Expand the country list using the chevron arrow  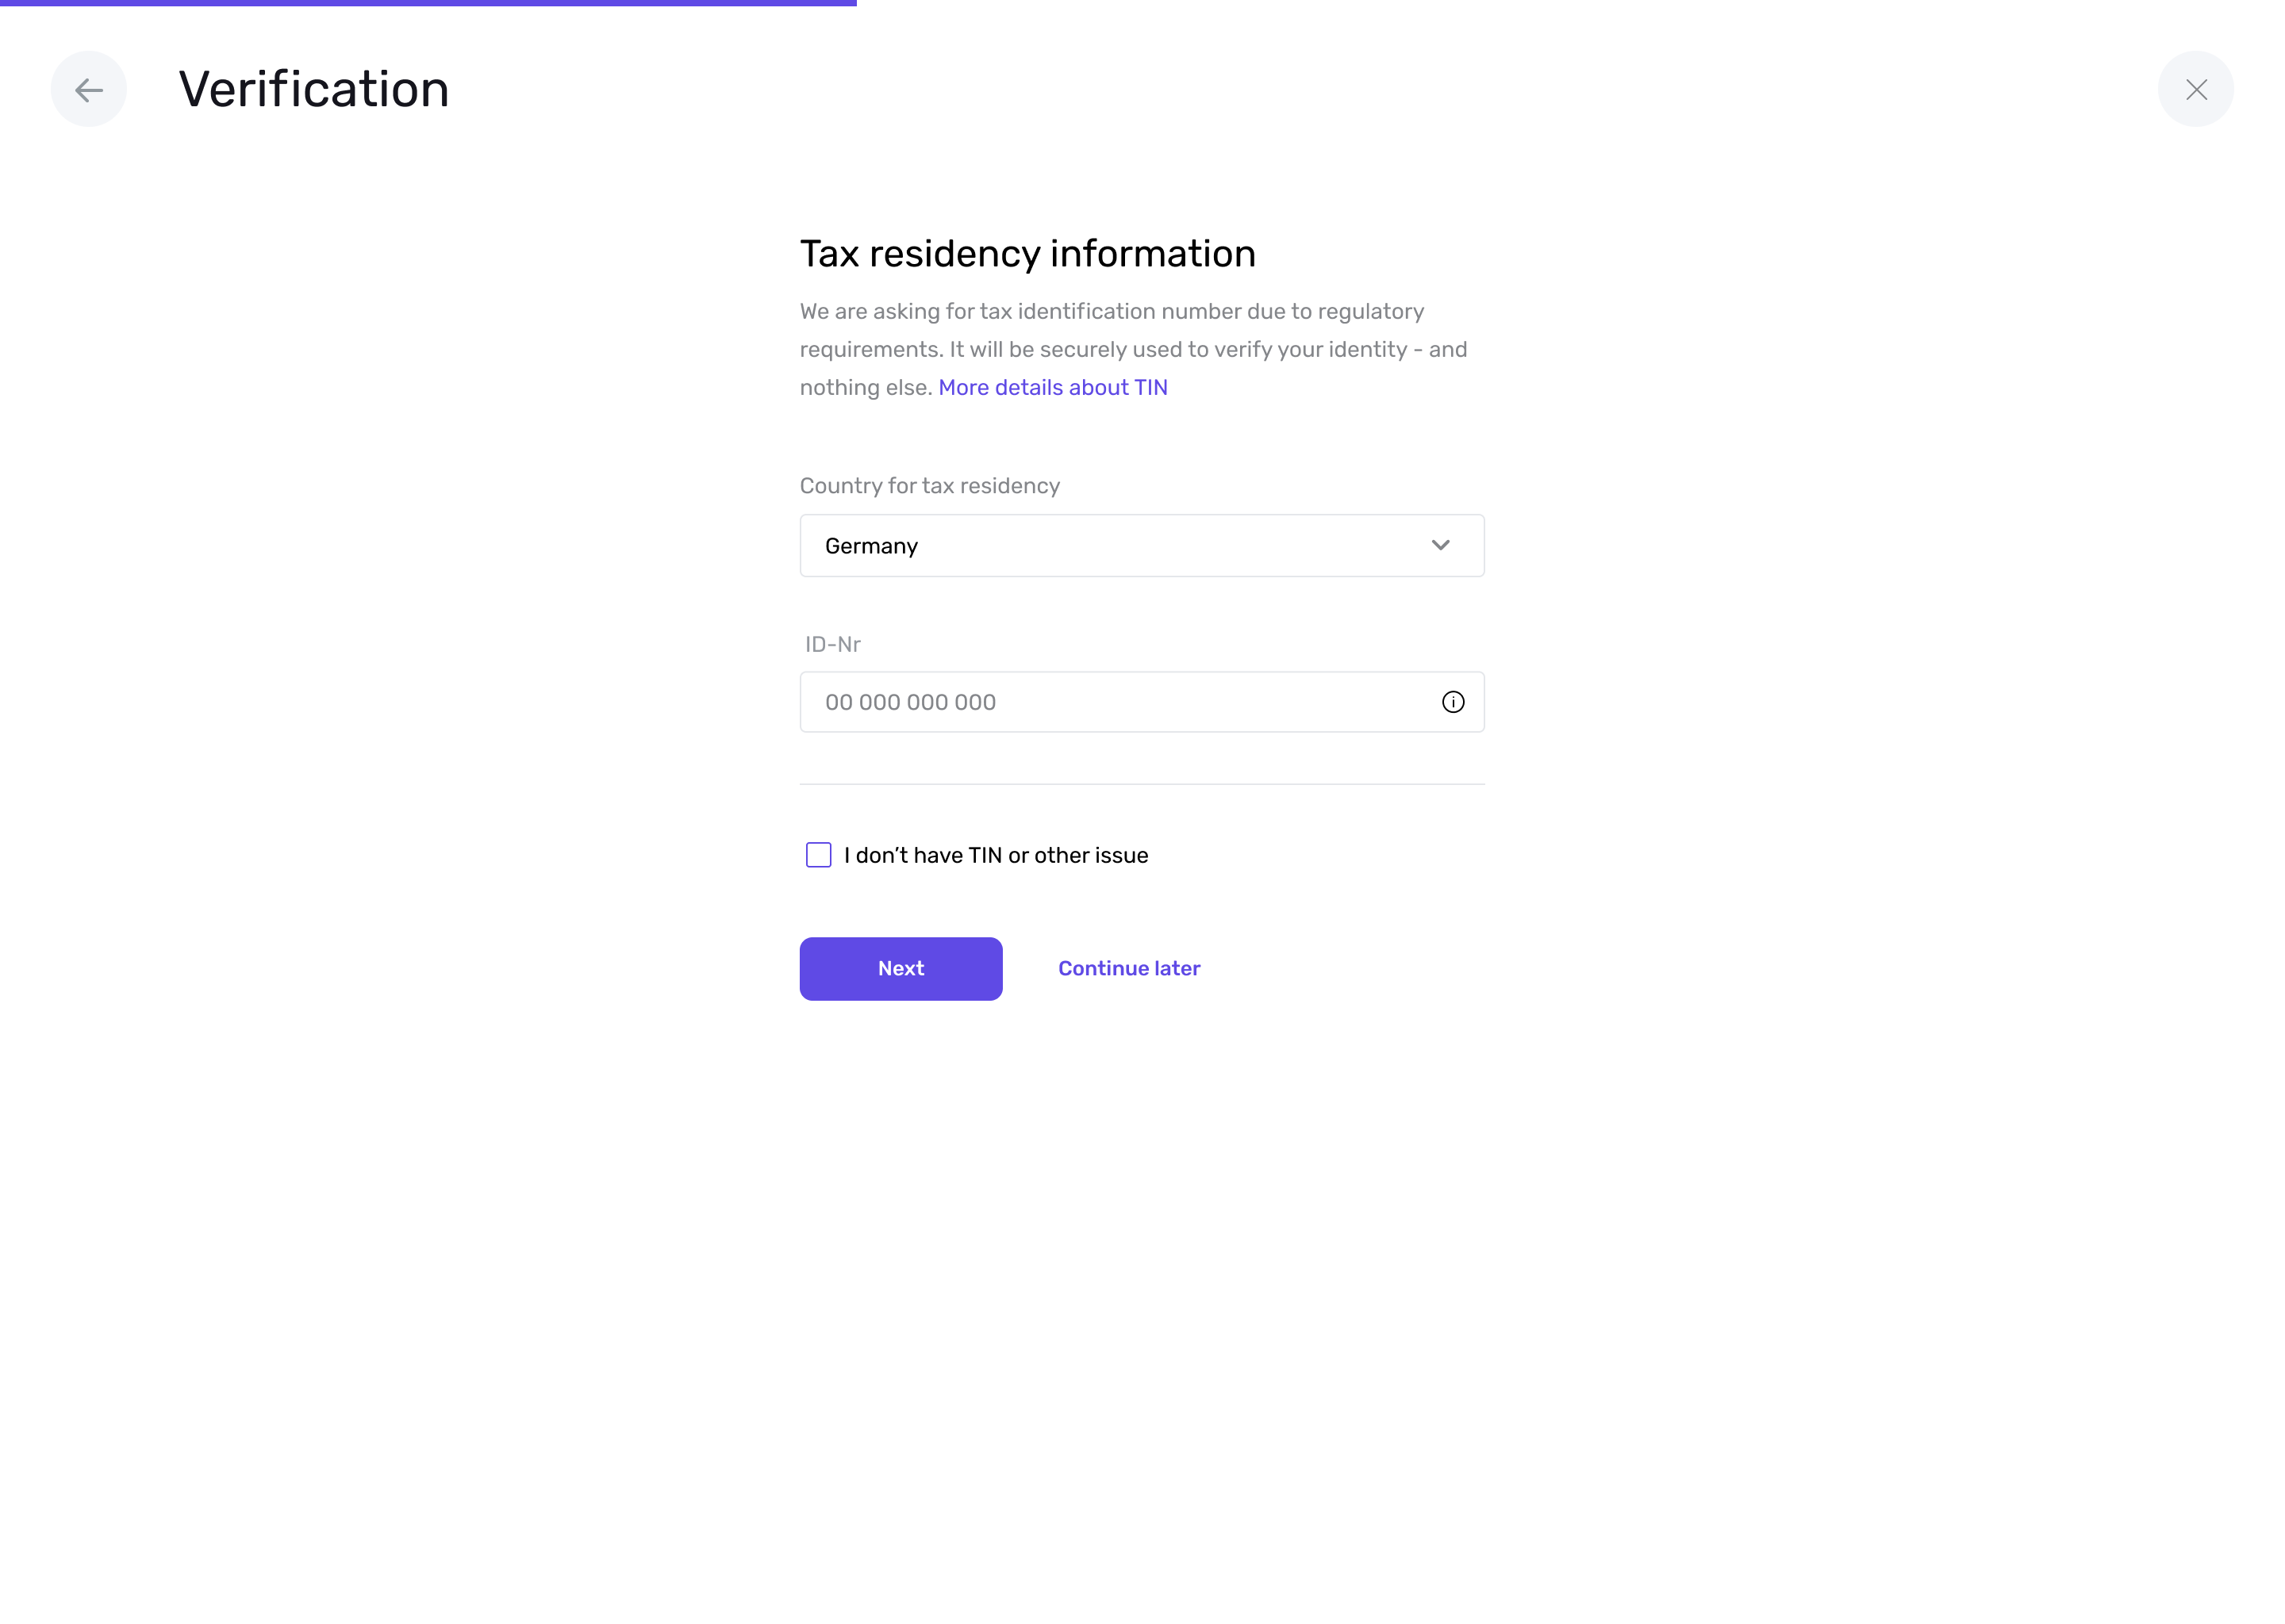coord(1440,545)
